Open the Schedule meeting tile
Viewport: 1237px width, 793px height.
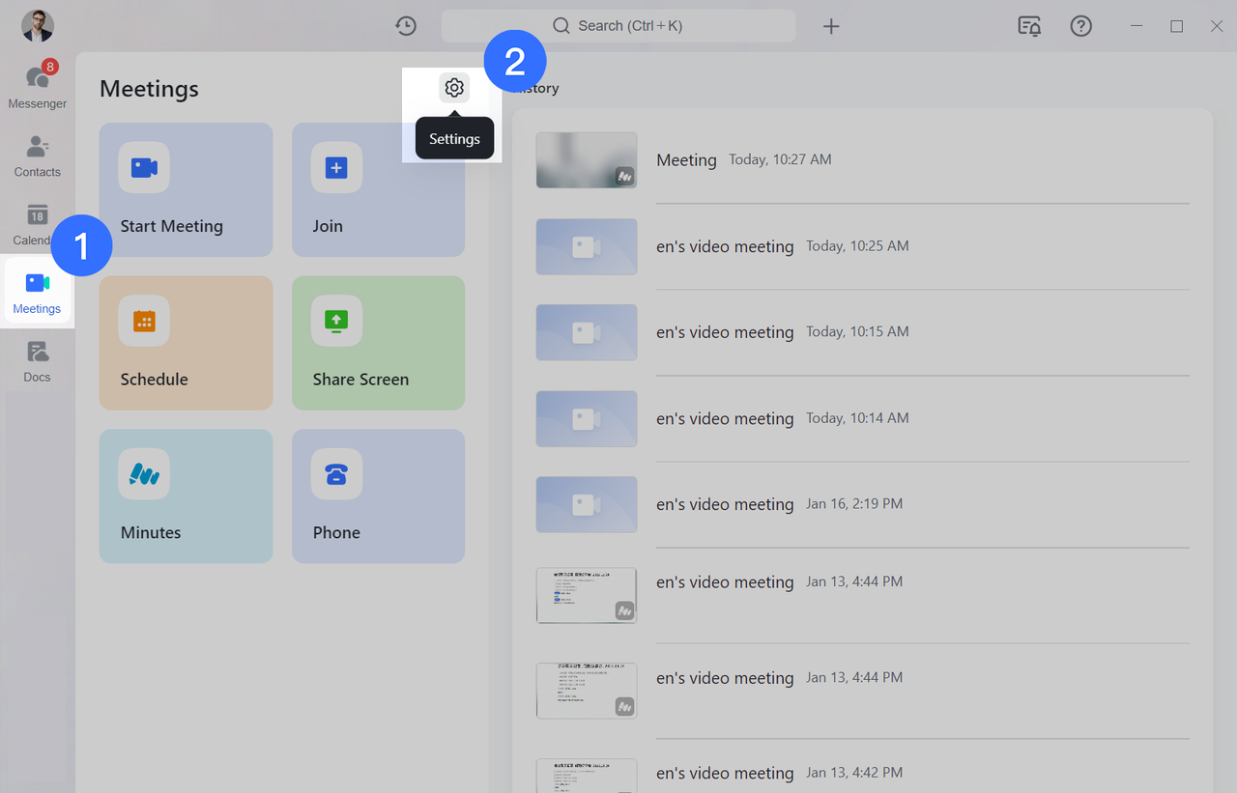(186, 343)
